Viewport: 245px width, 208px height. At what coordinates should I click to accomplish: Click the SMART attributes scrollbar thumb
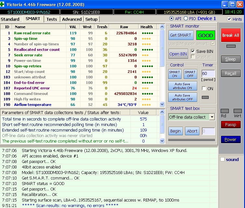point(162,48)
